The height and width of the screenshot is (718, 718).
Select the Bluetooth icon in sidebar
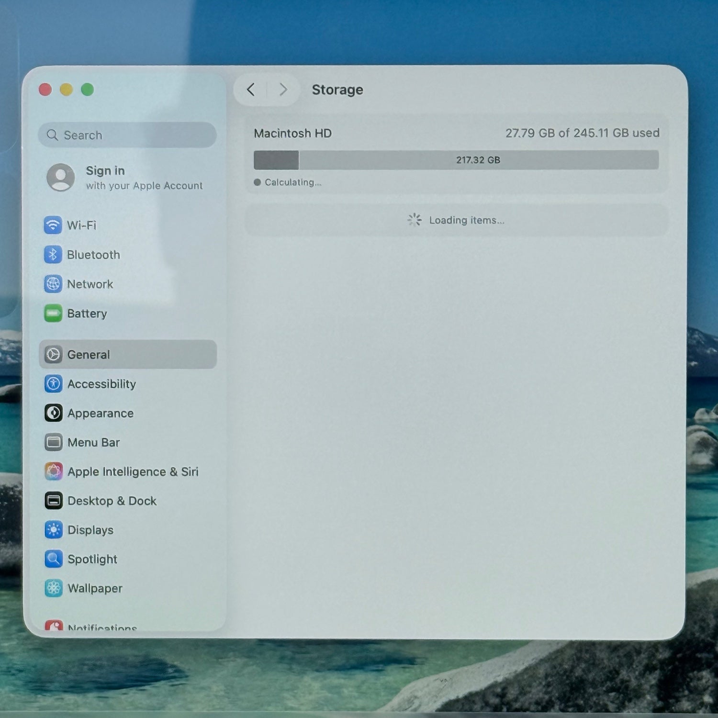(x=53, y=255)
